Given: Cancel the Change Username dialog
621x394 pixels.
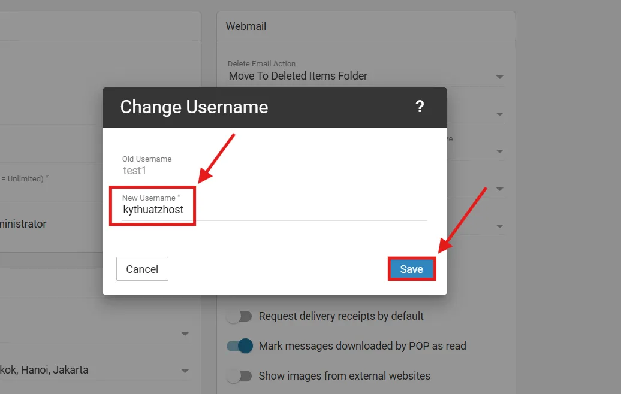Looking at the screenshot, I should (x=142, y=269).
